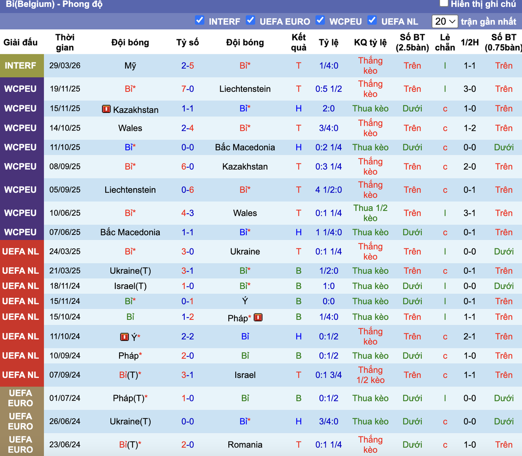Viewport: 522px width, 456px height.
Task: Open the 2-5 score of Mỹ vs Bỉ
Action: [188, 66]
